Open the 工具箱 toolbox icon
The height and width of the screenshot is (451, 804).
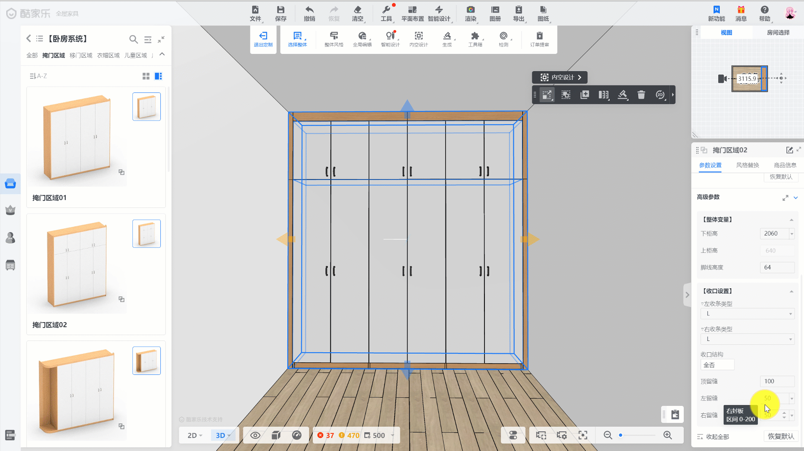[x=475, y=36]
